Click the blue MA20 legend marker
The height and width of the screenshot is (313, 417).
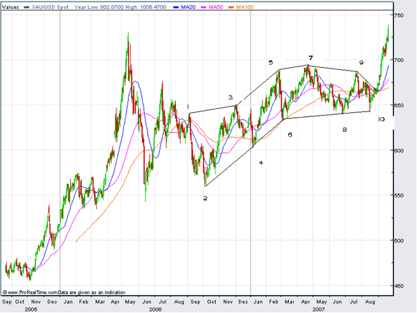pyautogui.click(x=175, y=6)
